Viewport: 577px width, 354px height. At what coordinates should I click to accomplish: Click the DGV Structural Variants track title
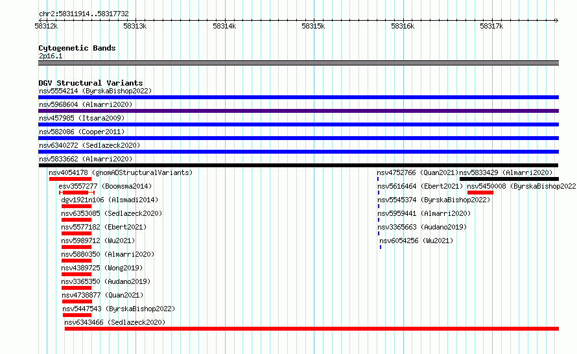coord(91,83)
